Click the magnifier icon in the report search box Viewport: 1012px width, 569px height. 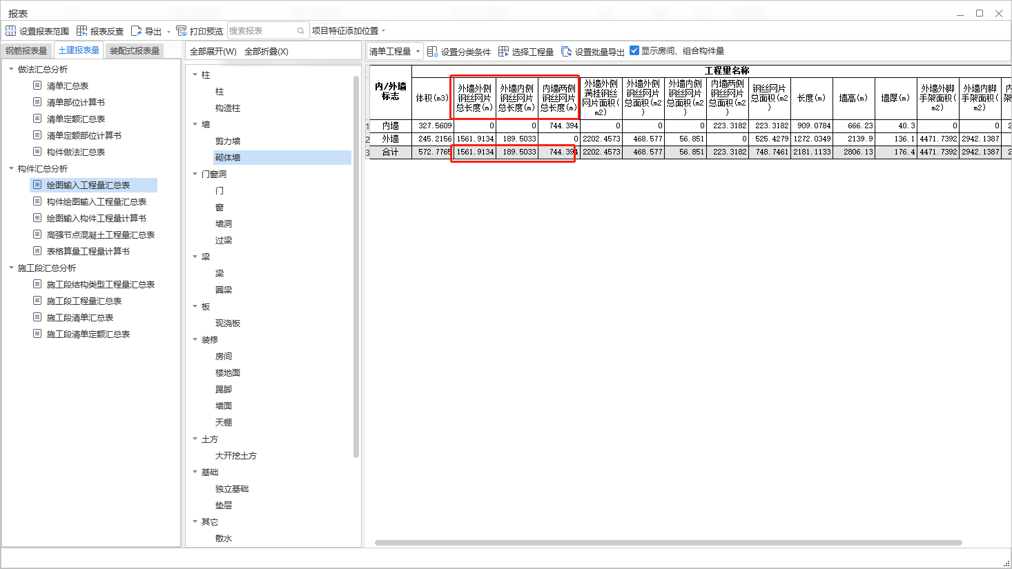301,31
